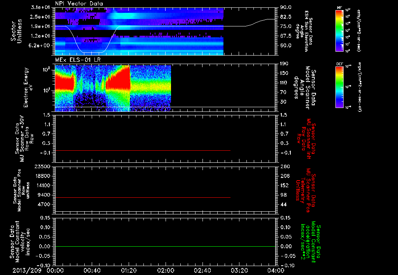
Task: Click the '2013/209 00:00' time label
Action: pos(38,270)
